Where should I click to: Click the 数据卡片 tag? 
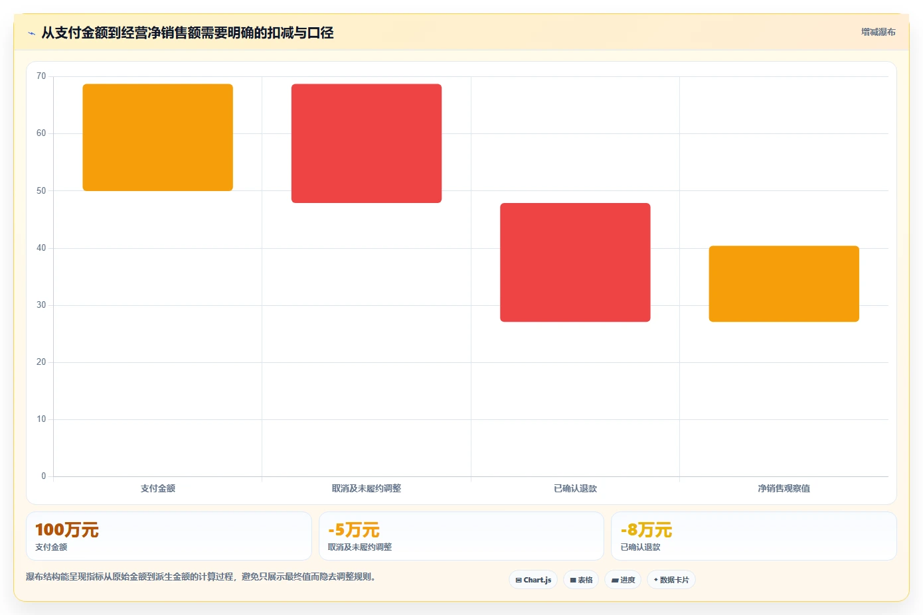click(671, 580)
